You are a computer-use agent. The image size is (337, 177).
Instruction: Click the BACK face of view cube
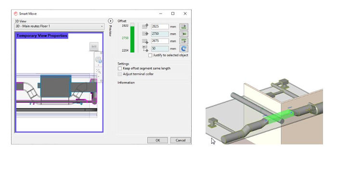tap(94, 46)
